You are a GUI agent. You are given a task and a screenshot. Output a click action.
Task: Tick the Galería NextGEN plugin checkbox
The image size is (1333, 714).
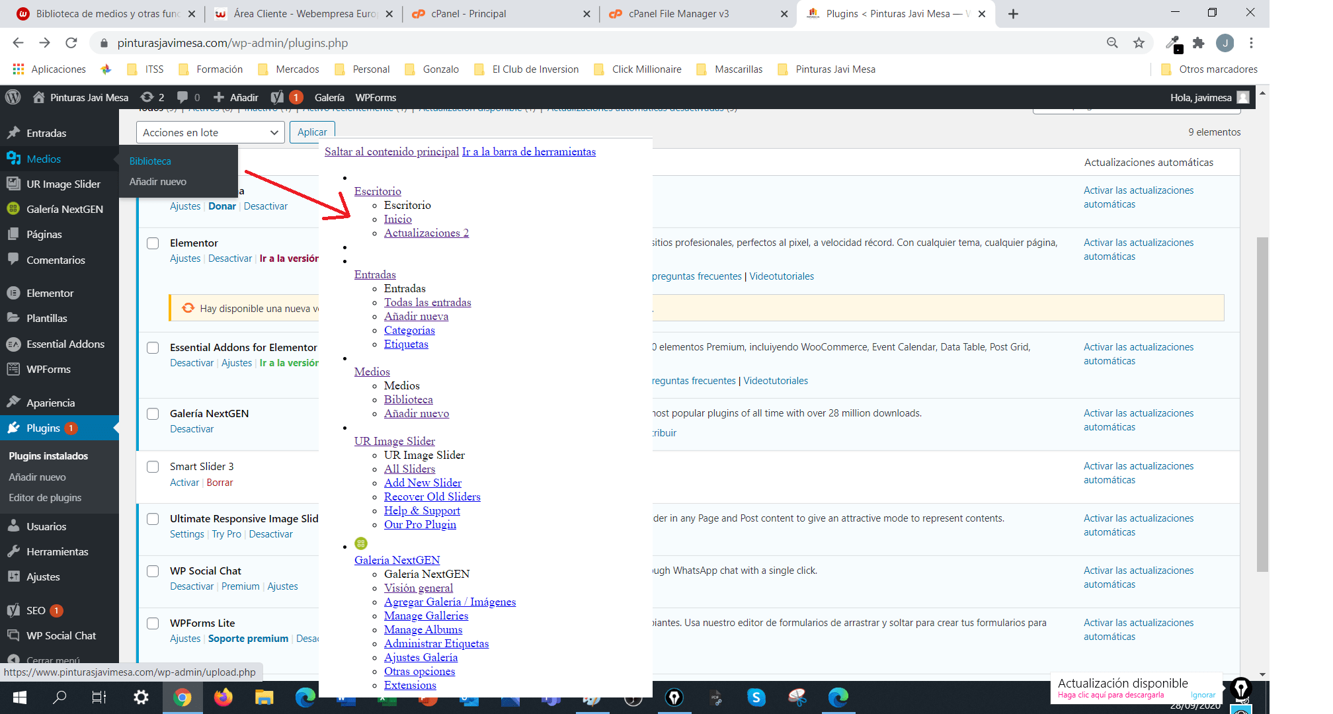pyautogui.click(x=153, y=414)
